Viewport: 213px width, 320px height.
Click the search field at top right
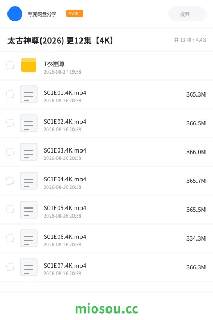187,14
